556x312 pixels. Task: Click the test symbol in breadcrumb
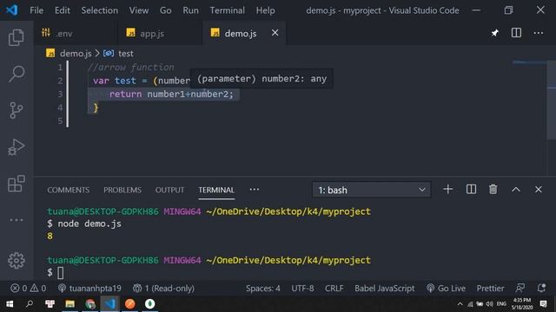(x=125, y=54)
